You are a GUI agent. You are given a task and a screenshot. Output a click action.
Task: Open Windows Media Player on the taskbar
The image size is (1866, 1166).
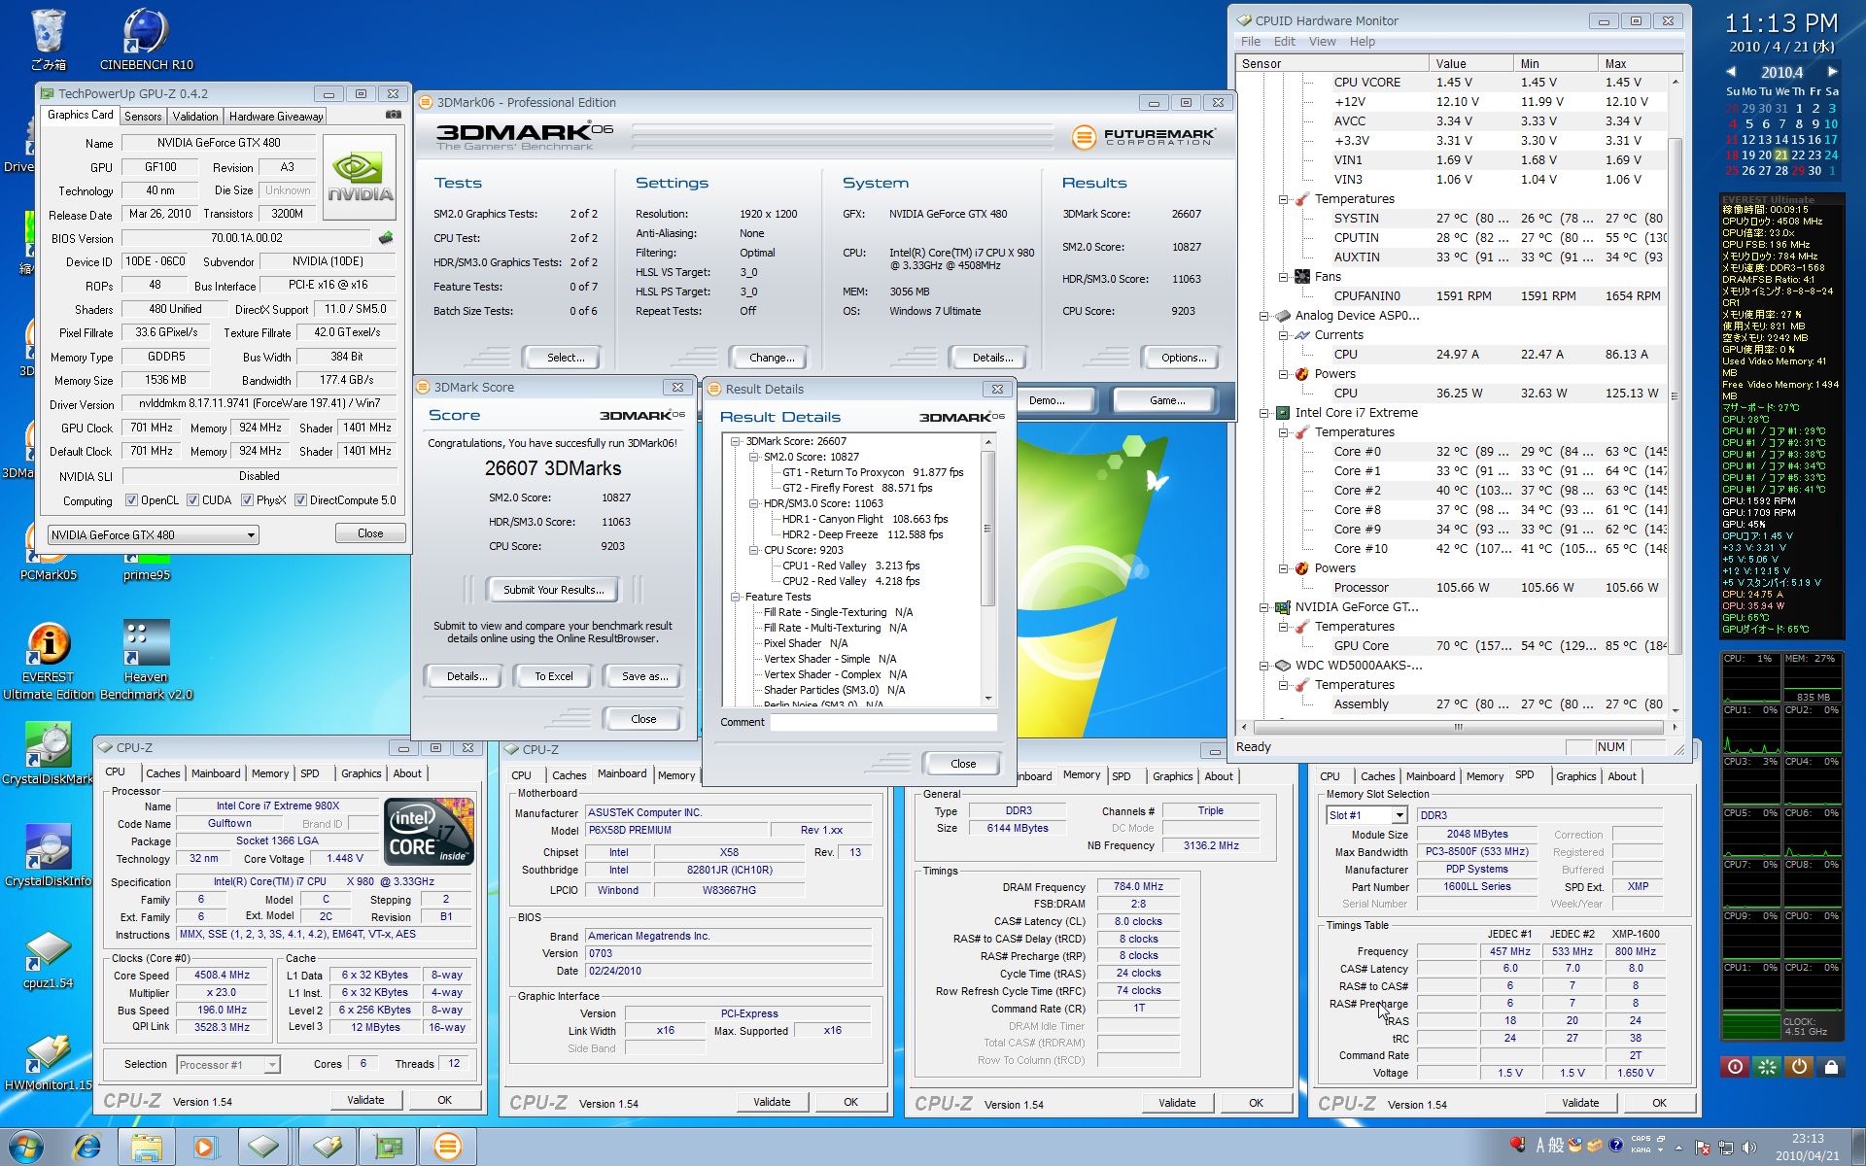pos(204,1147)
